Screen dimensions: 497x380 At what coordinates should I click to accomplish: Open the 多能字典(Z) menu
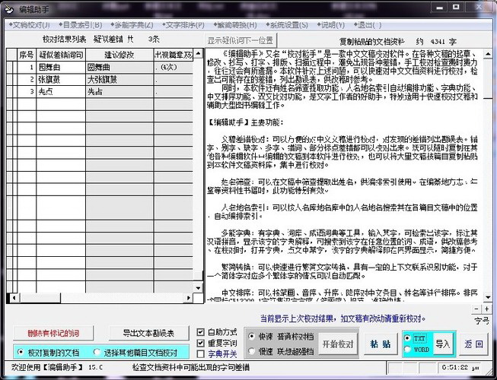pos(132,25)
